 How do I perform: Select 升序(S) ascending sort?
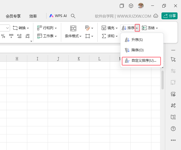pyautogui.click(x=142, y=40)
